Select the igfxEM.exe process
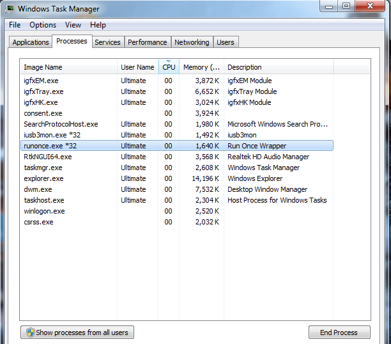This screenshot has width=391, height=344. (x=177, y=81)
